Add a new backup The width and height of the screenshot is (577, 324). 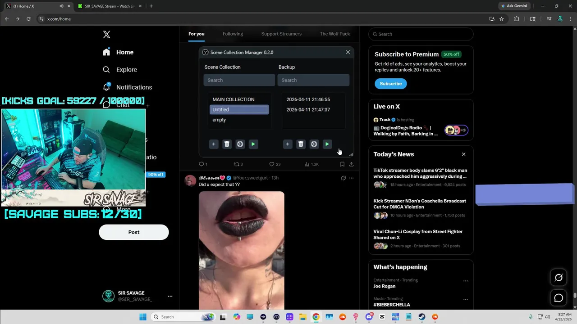click(x=288, y=144)
